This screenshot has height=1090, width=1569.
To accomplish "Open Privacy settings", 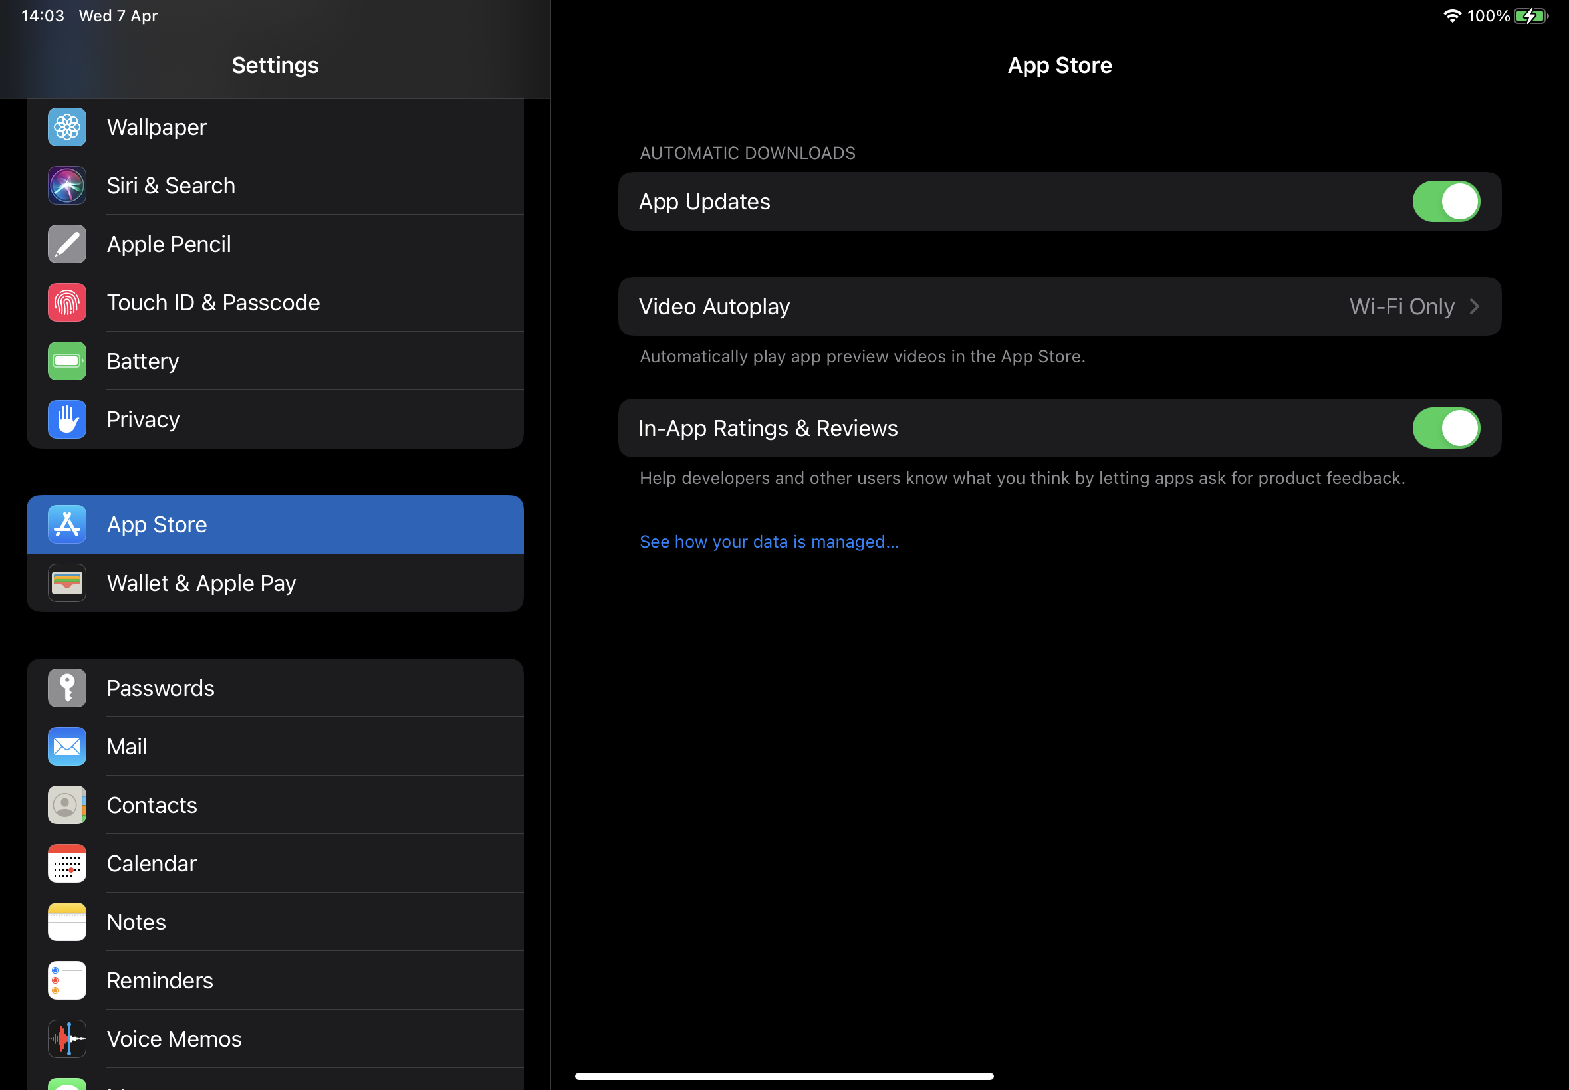I will click(x=275, y=419).
